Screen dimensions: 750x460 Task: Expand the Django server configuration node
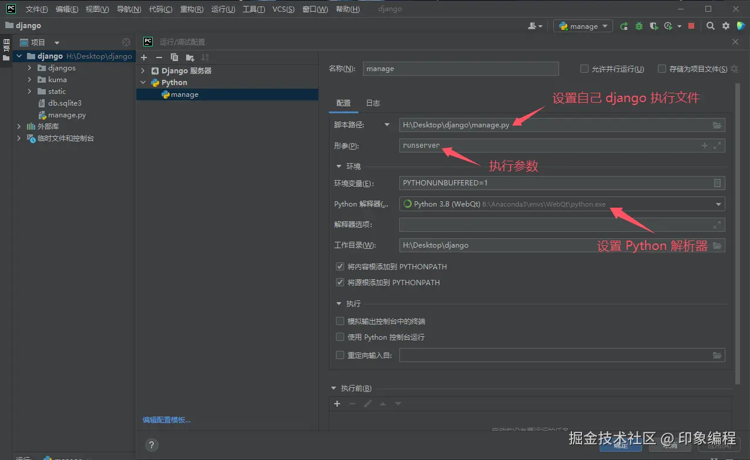click(x=143, y=71)
